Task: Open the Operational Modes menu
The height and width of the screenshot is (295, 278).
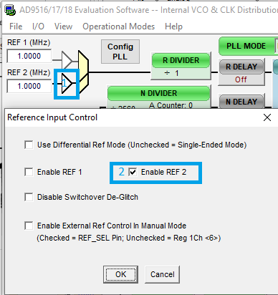Action: point(118,26)
